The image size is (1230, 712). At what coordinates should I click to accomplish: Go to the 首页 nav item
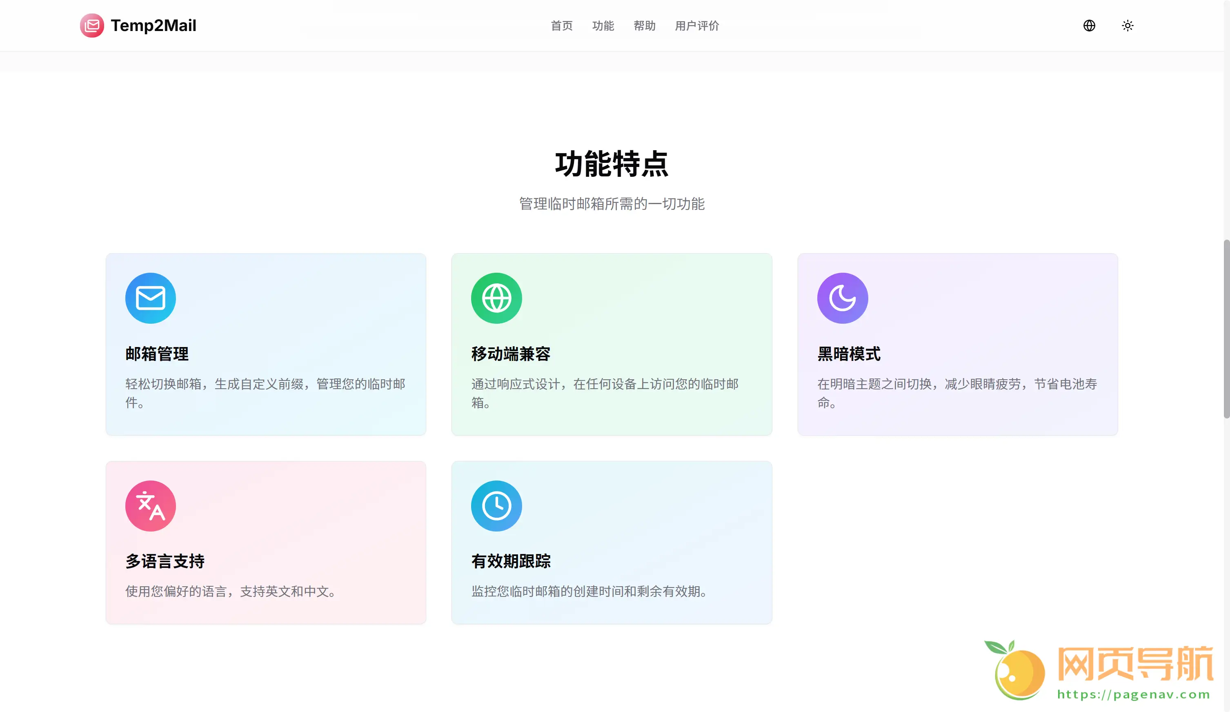(561, 26)
